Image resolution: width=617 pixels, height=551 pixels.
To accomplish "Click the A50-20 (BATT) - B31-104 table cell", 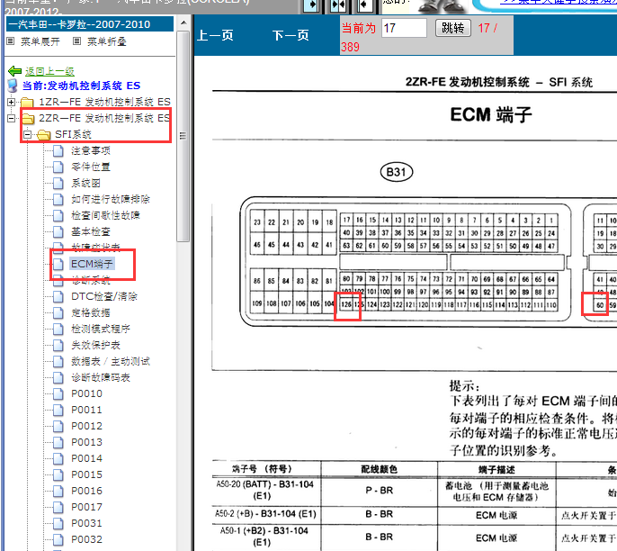I will tap(264, 490).
